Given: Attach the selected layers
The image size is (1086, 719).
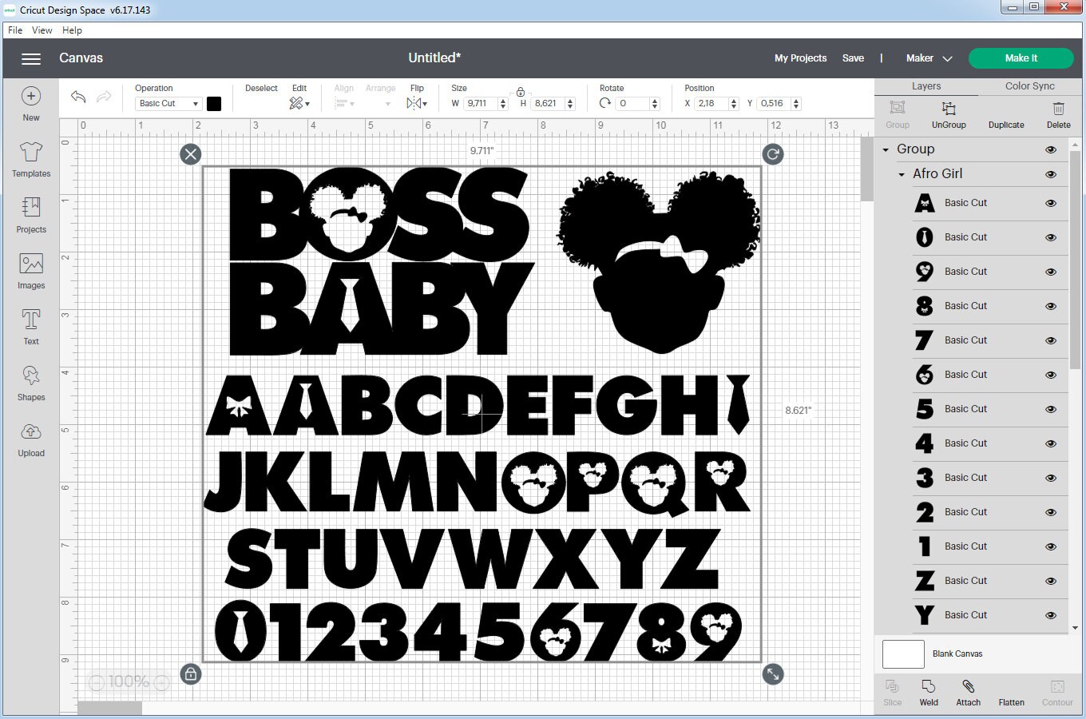Looking at the screenshot, I should click(x=968, y=692).
